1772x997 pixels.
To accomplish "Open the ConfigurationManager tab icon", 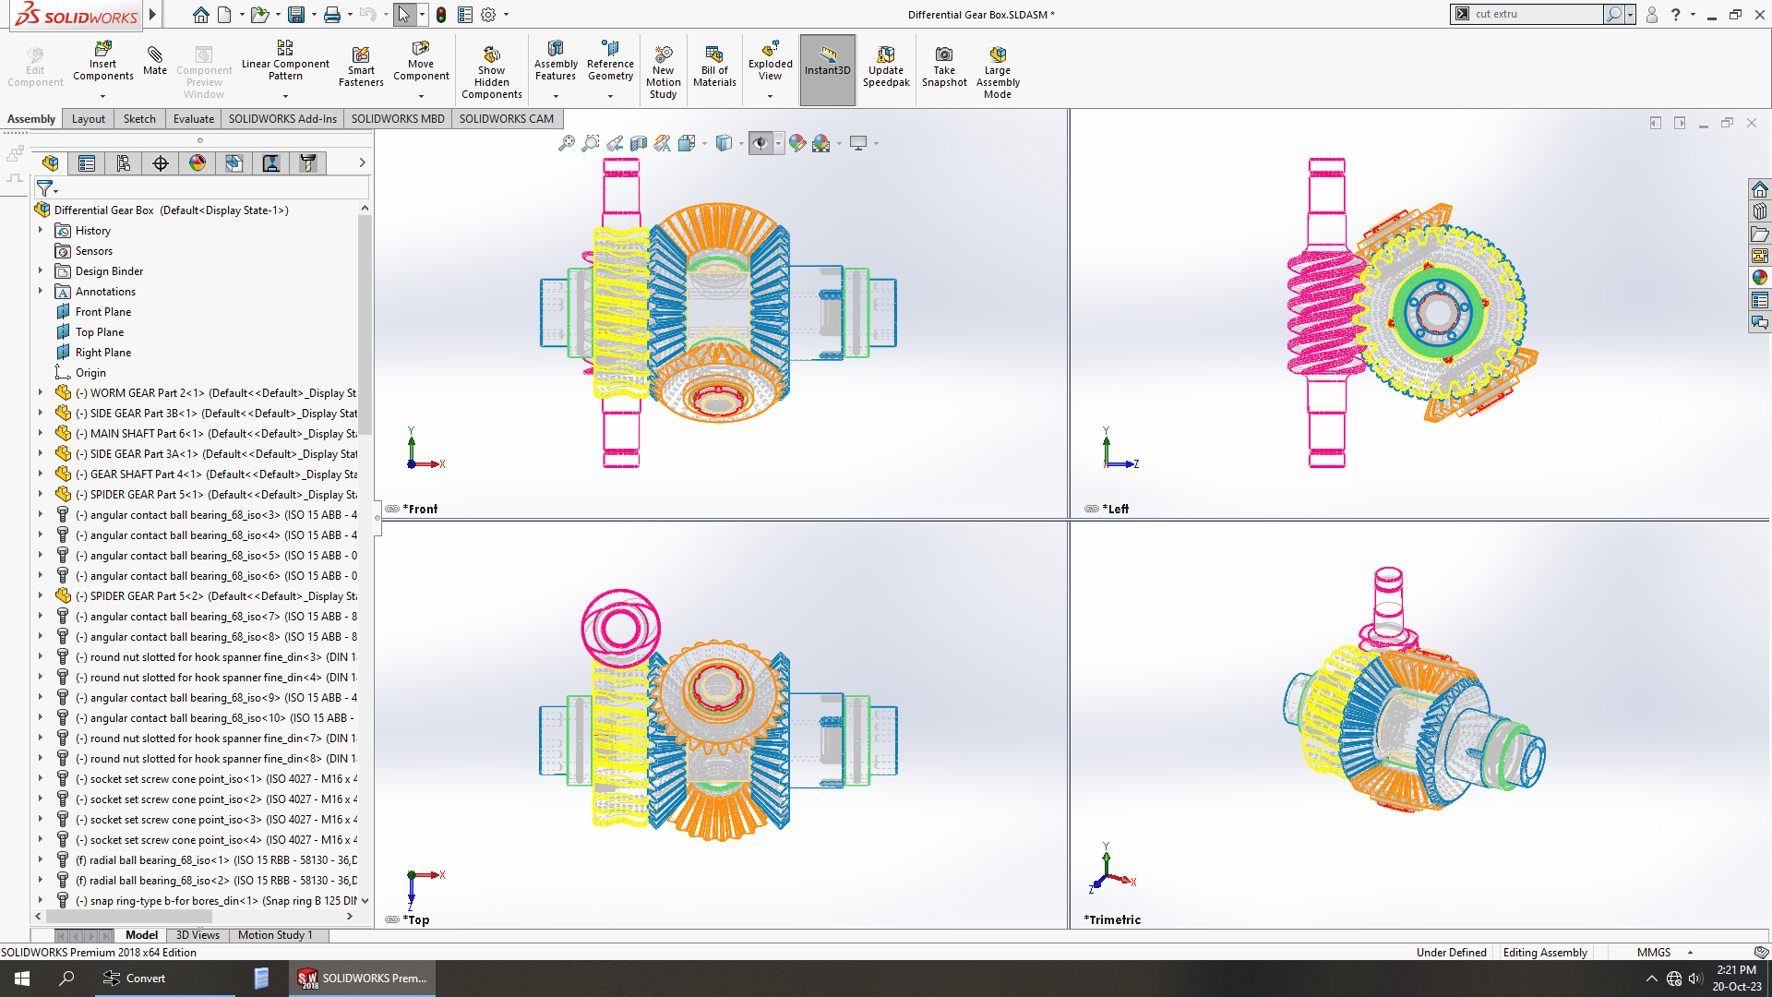I will click(x=124, y=163).
